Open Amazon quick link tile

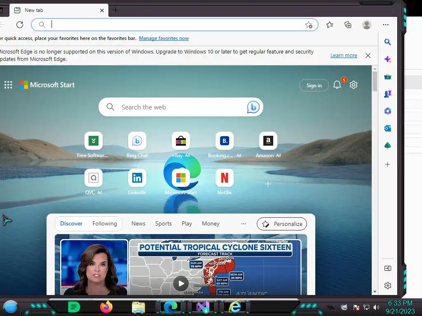pyautogui.click(x=268, y=141)
